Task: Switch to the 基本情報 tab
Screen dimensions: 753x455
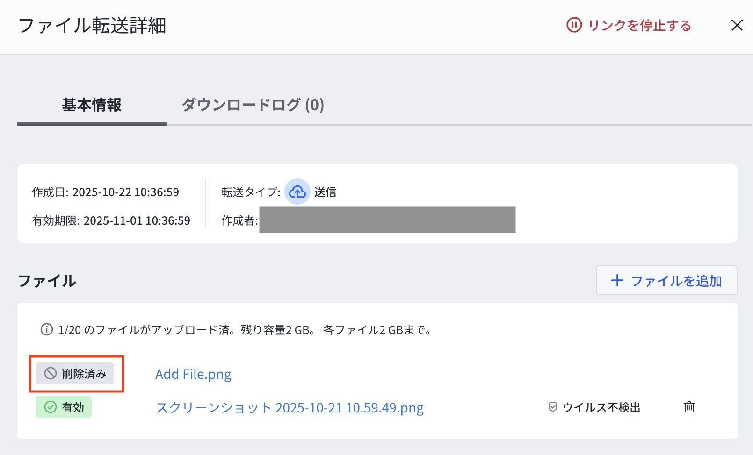Action: pyautogui.click(x=92, y=105)
